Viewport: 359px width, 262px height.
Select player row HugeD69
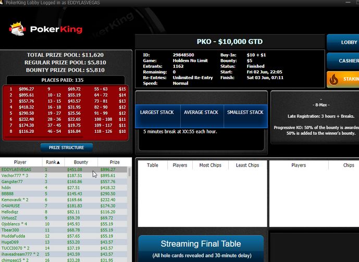point(64,242)
